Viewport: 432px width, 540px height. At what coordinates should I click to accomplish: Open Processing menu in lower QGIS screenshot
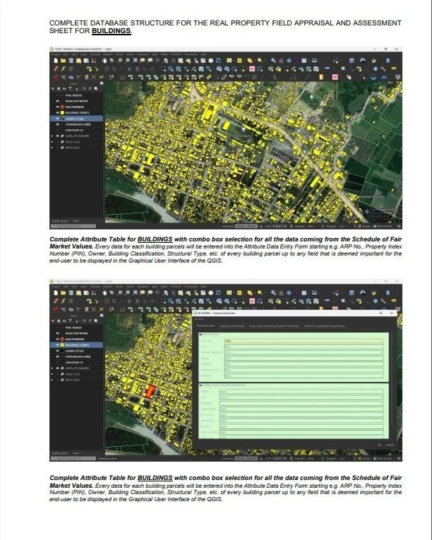(191, 287)
